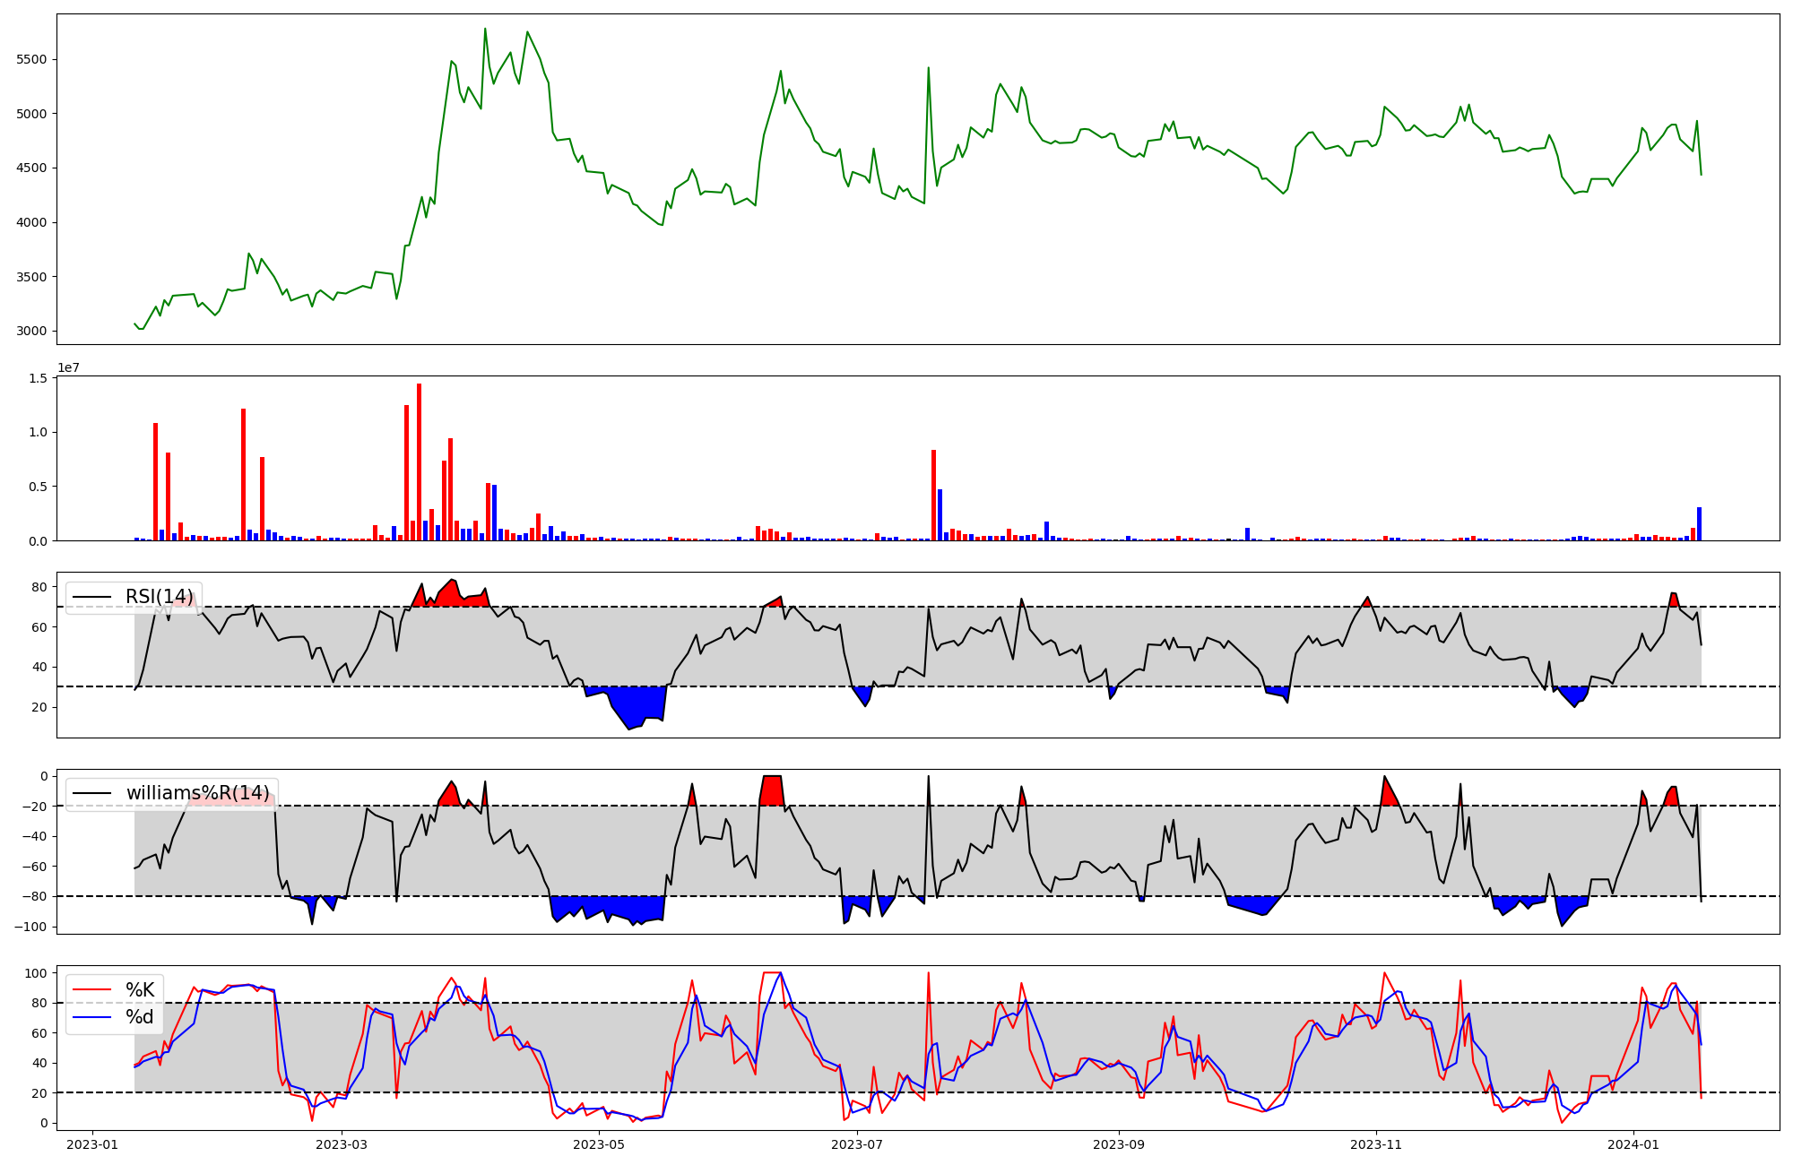
Task: Click the williams%R(14) legend label
Action: coord(197,793)
